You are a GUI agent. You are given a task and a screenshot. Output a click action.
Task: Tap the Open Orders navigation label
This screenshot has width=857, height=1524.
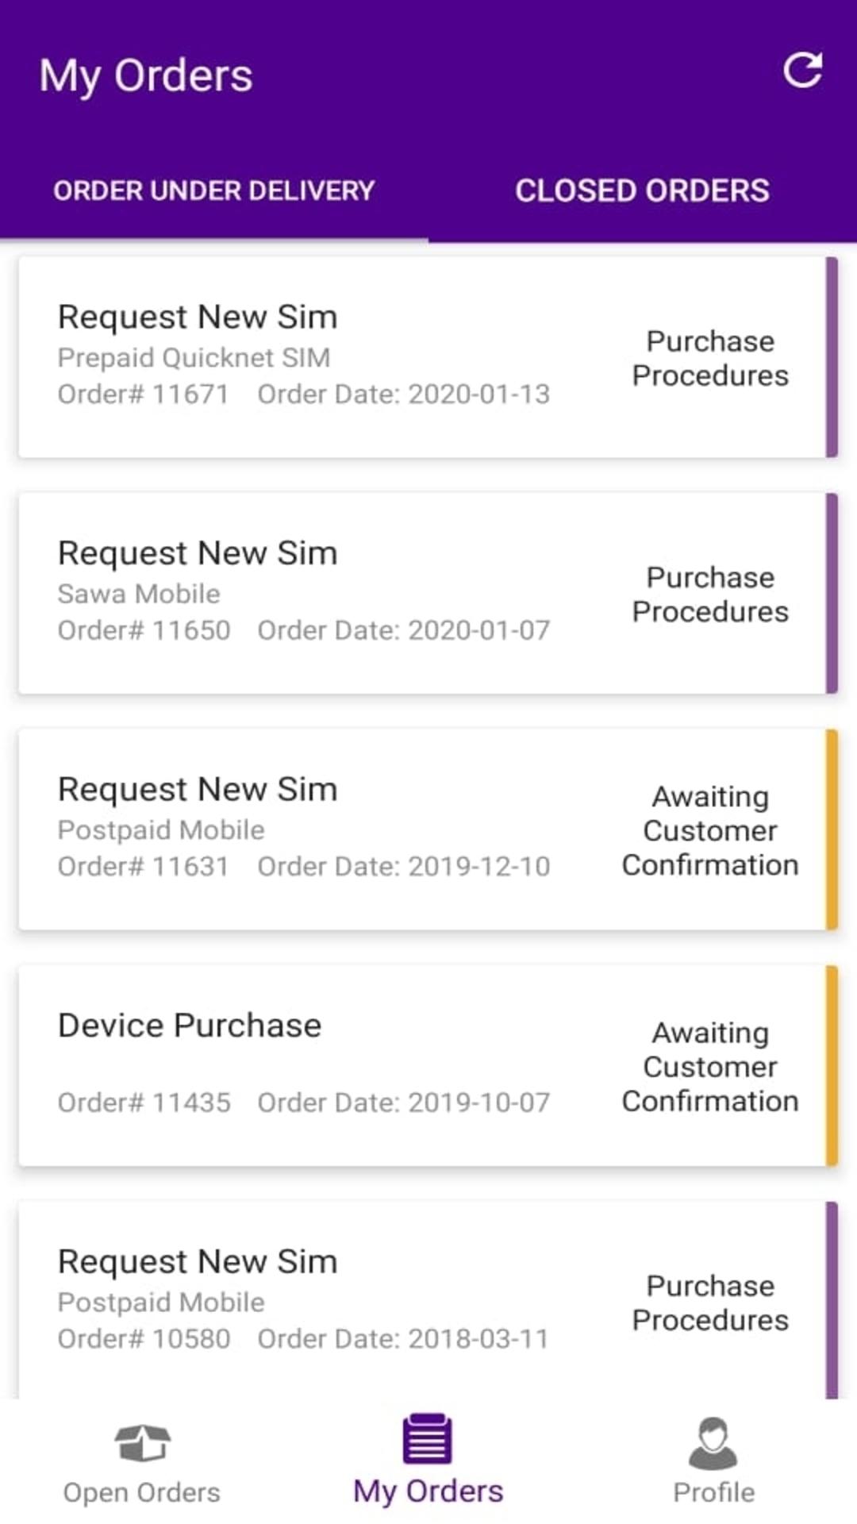click(142, 1493)
